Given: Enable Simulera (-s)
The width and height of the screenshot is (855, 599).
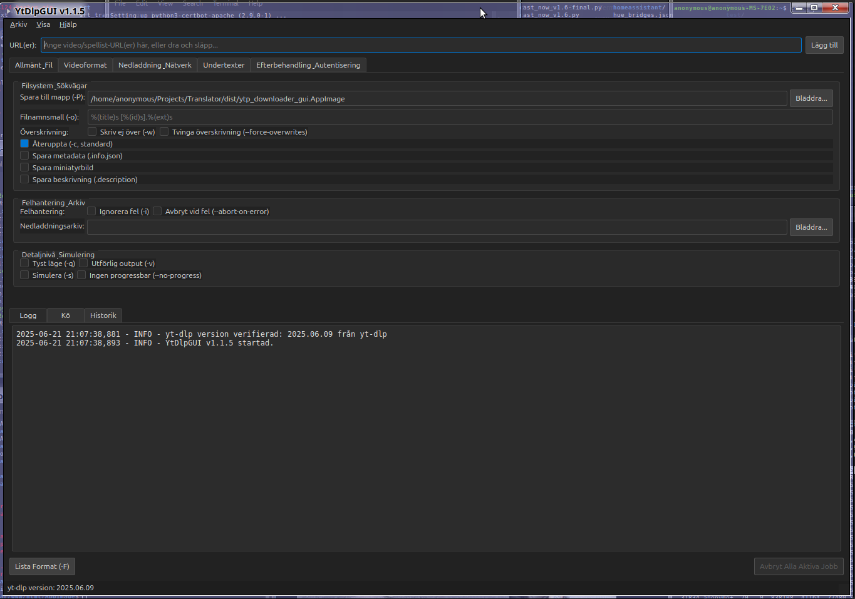Looking at the screenshot, I should click(24, 275).
